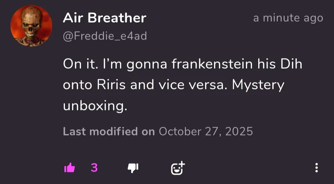Click the pink like count number 3
The width and height of the screenshot is (334, 184).
(x=94, y=168)
